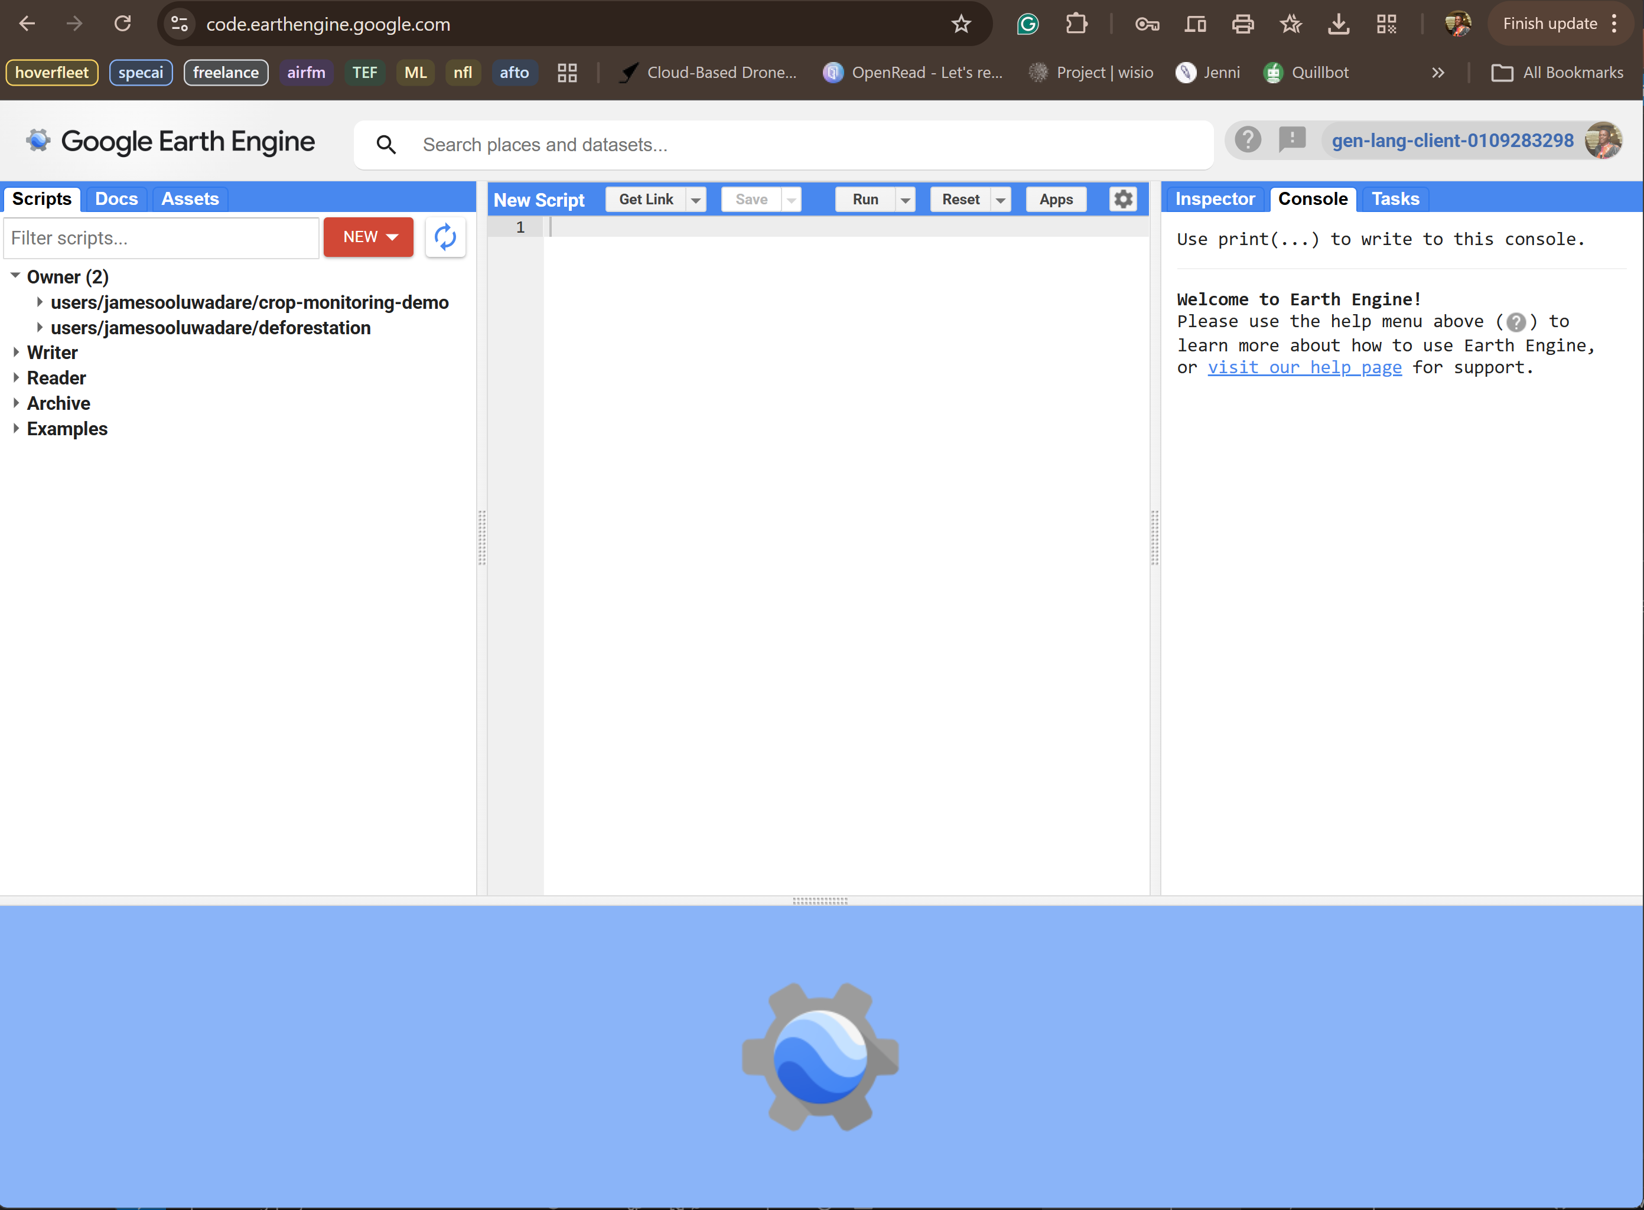
Task: Click line 1 in the code editor
Action: coord(846,227)
